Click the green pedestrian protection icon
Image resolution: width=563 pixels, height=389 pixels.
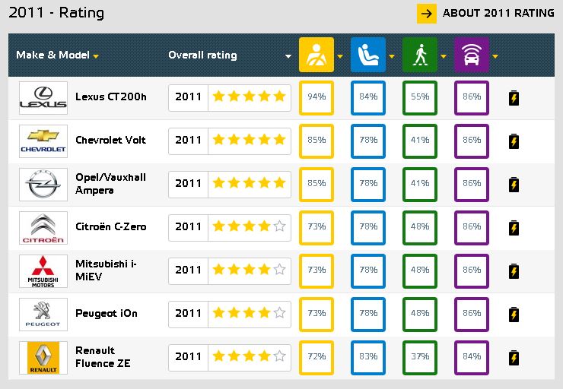[420, 55]
